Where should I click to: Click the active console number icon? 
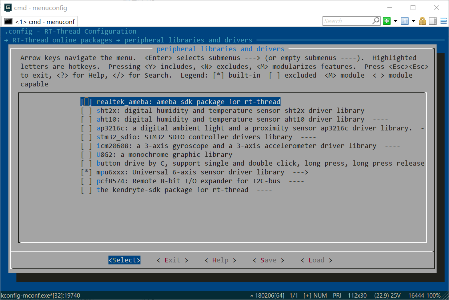405,21
